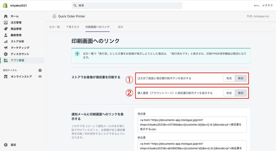Add a sales channel with plus icon
Screen dimensions: 276x151
click(40, 70)
